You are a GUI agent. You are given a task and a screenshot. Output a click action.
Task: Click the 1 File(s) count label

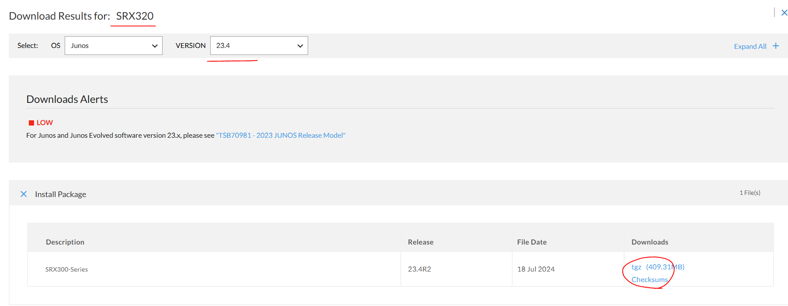point(750,193)
